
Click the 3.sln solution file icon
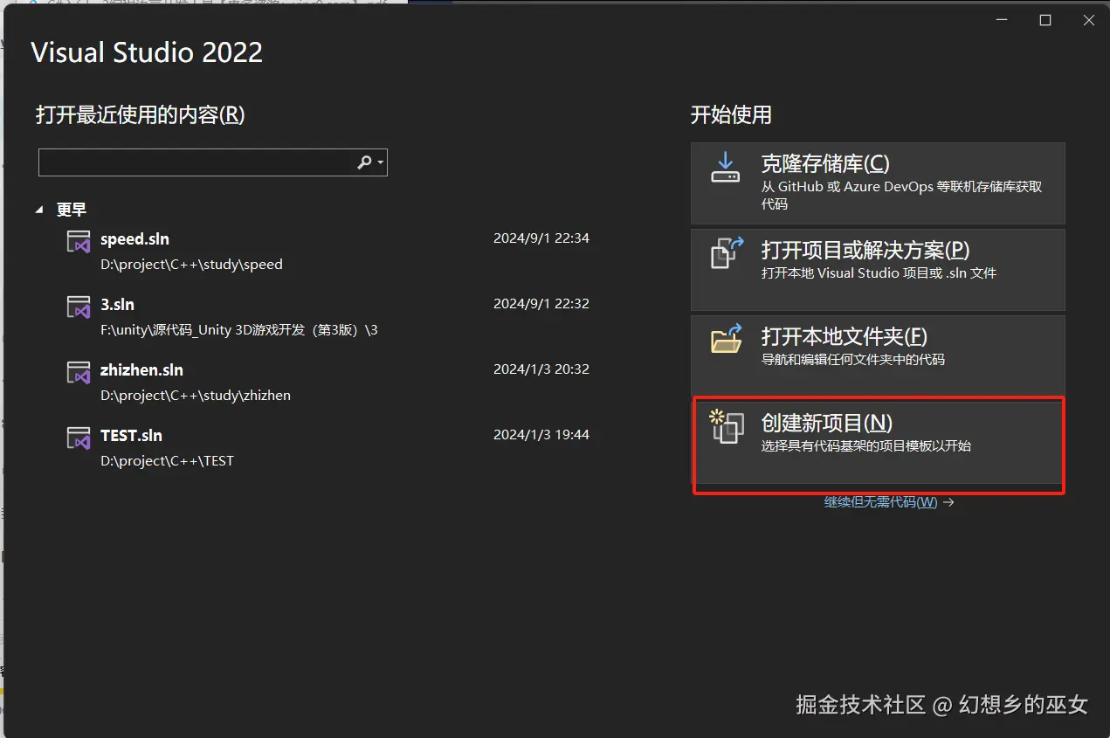79,307
